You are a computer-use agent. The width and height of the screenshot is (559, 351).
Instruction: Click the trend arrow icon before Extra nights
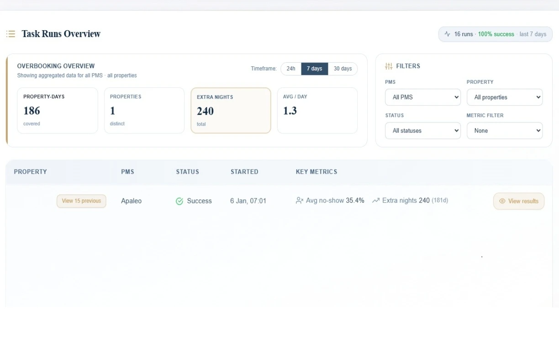tap(375, 200)
